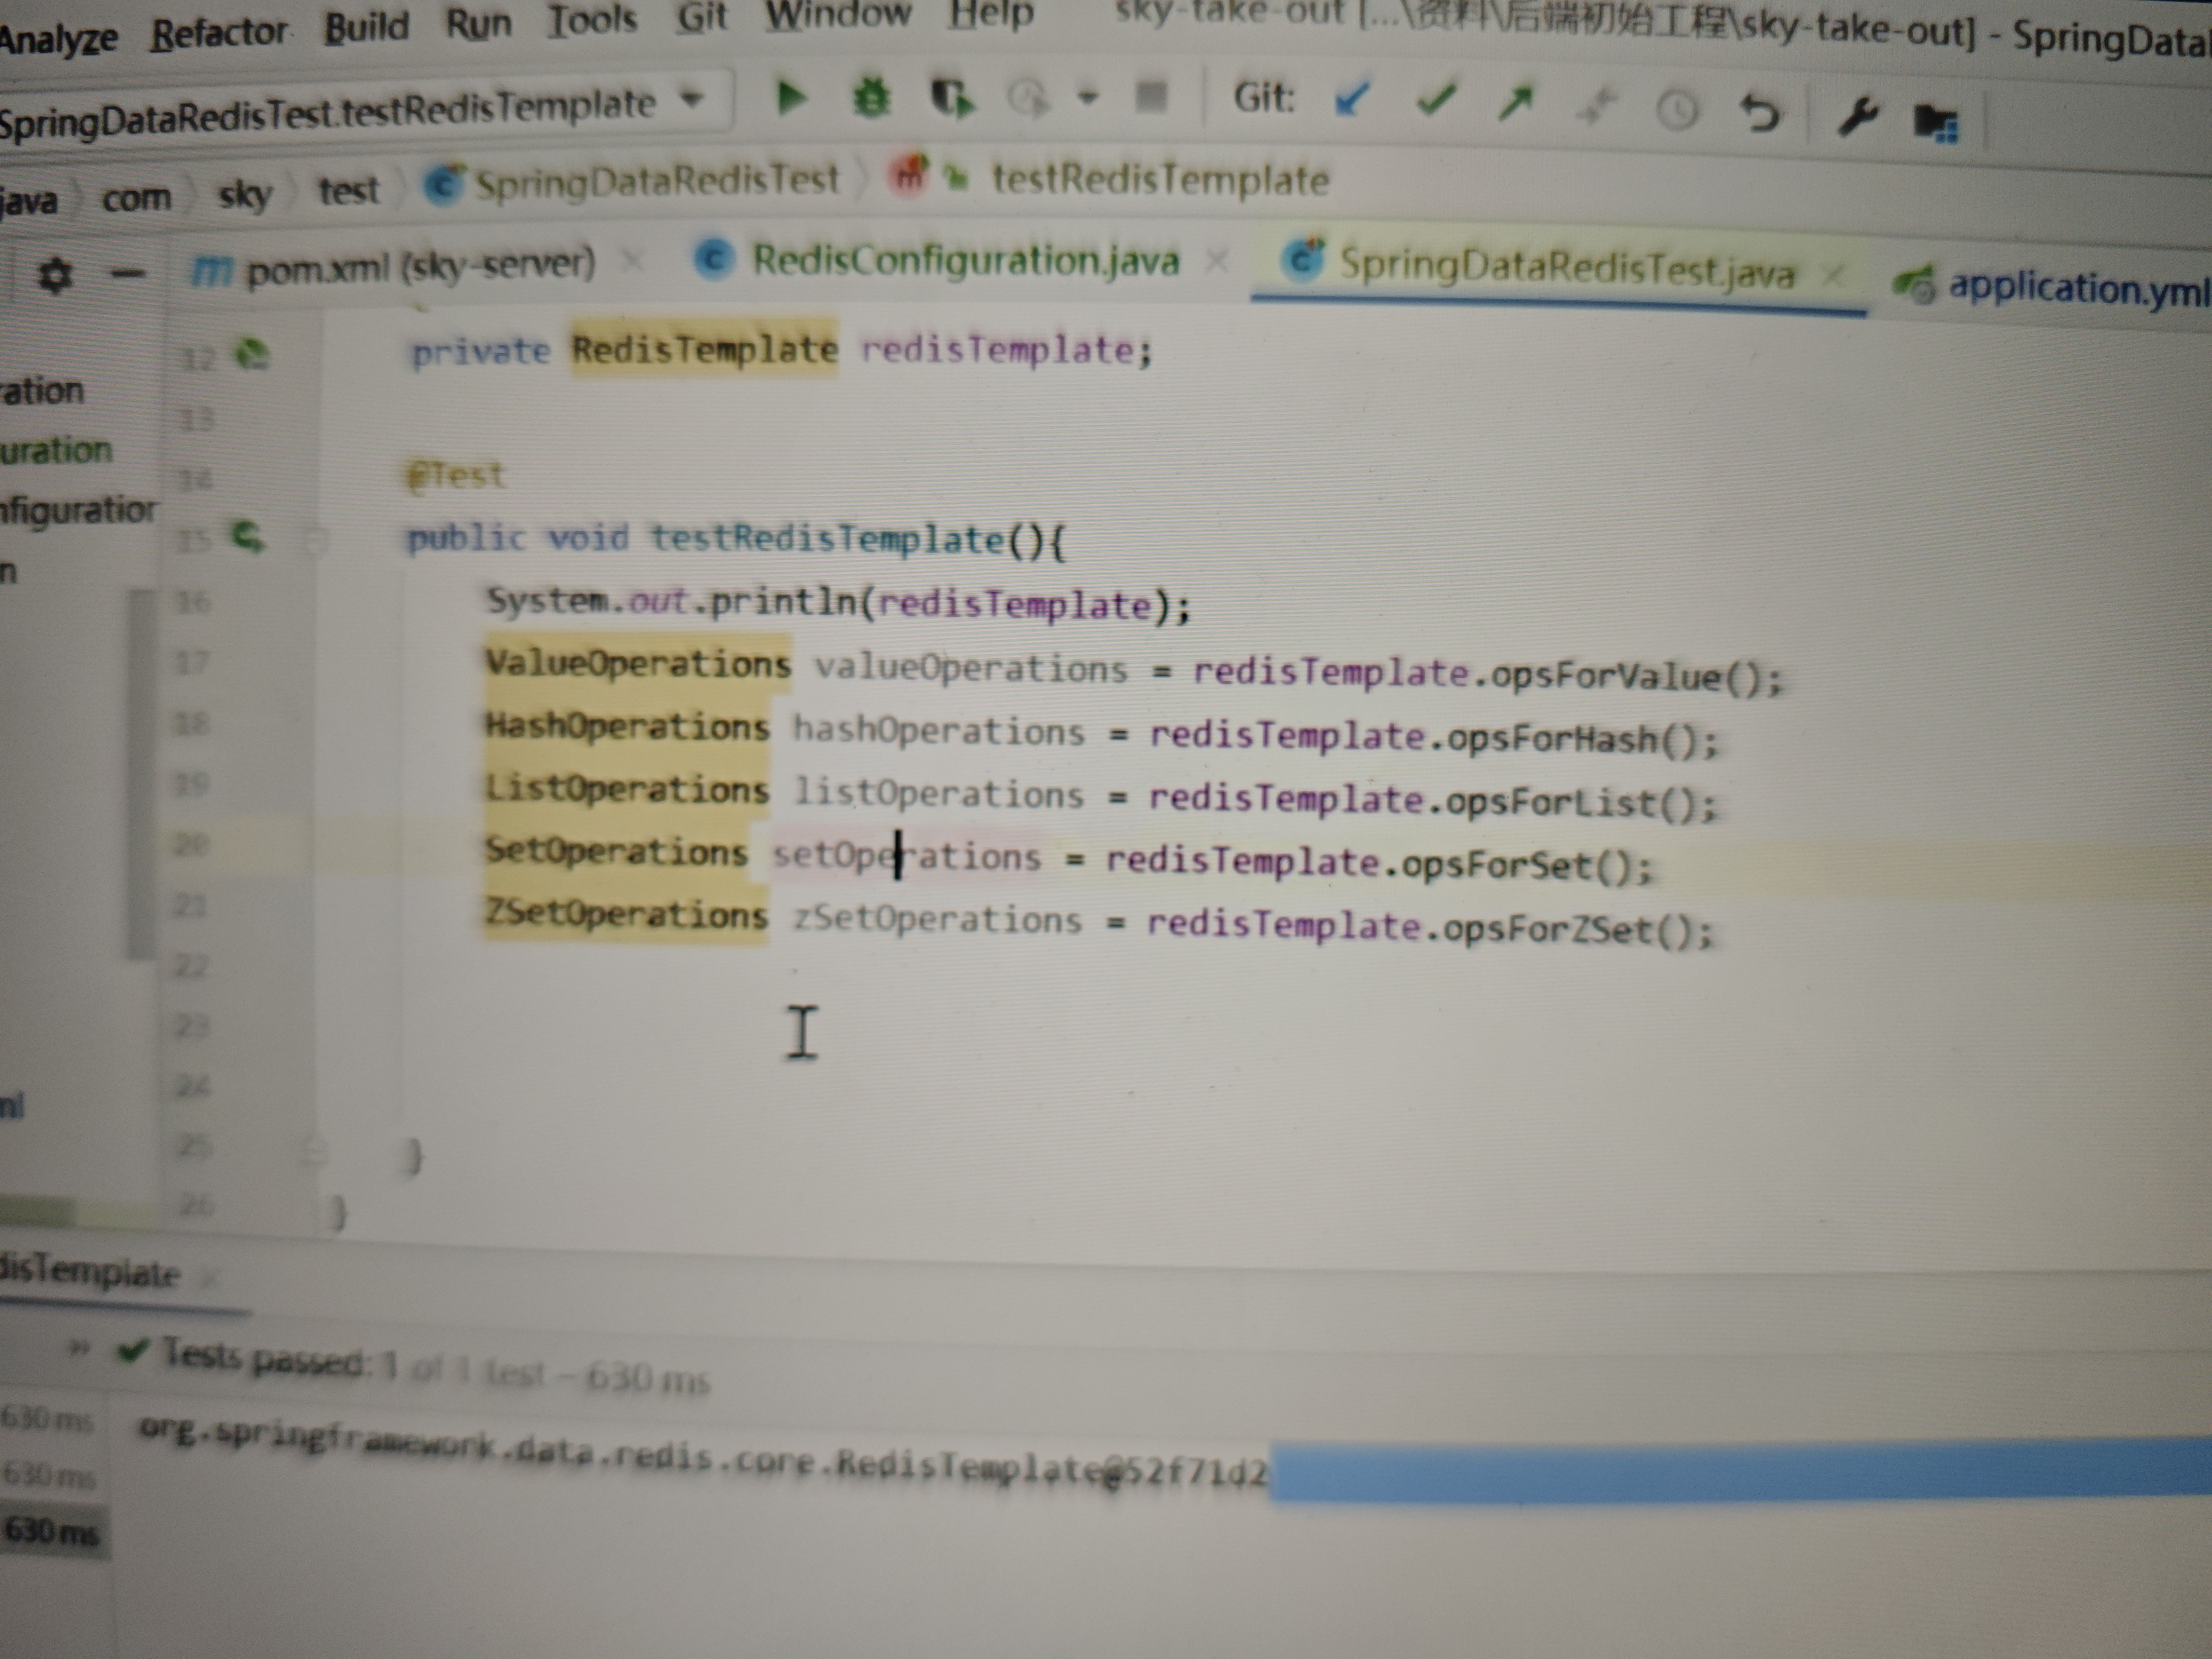This screenshot has width=2212, height=1659.
Task: Click the Git update project arrow
Action: click(x=1352, y=100)
